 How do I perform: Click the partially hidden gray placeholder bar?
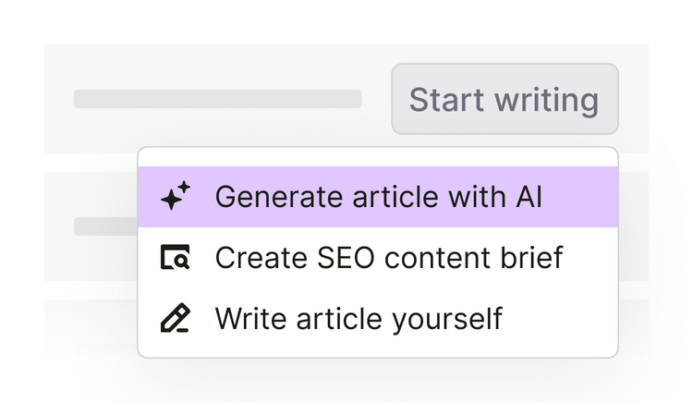106,226
